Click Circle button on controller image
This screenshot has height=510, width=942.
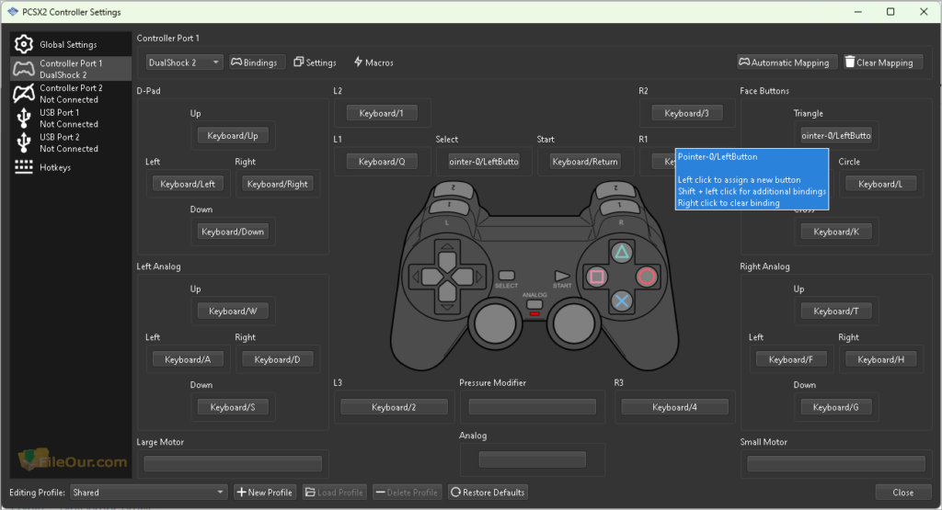(x=647, y=277)
